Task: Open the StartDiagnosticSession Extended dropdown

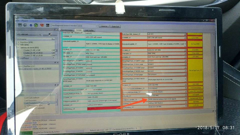Action: pos(74,26)
